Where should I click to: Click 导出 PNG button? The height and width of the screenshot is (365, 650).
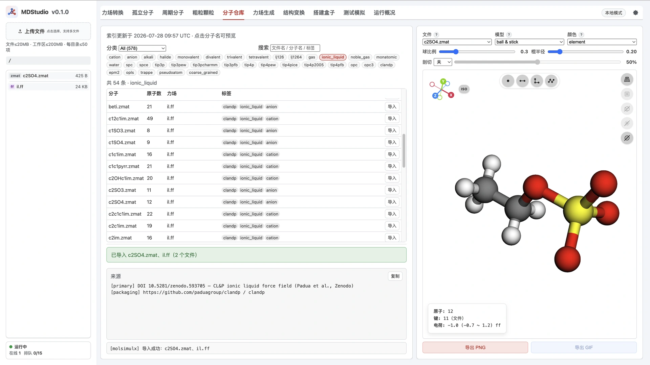tap(475, 347)
